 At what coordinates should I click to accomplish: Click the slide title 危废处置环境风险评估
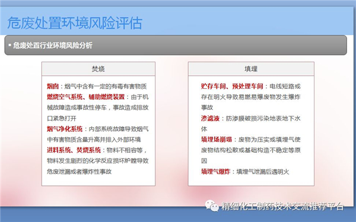(75, 23)
